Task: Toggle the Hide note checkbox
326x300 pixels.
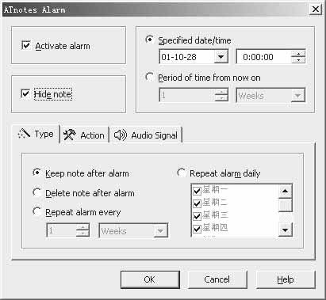Action: [25, 93]
